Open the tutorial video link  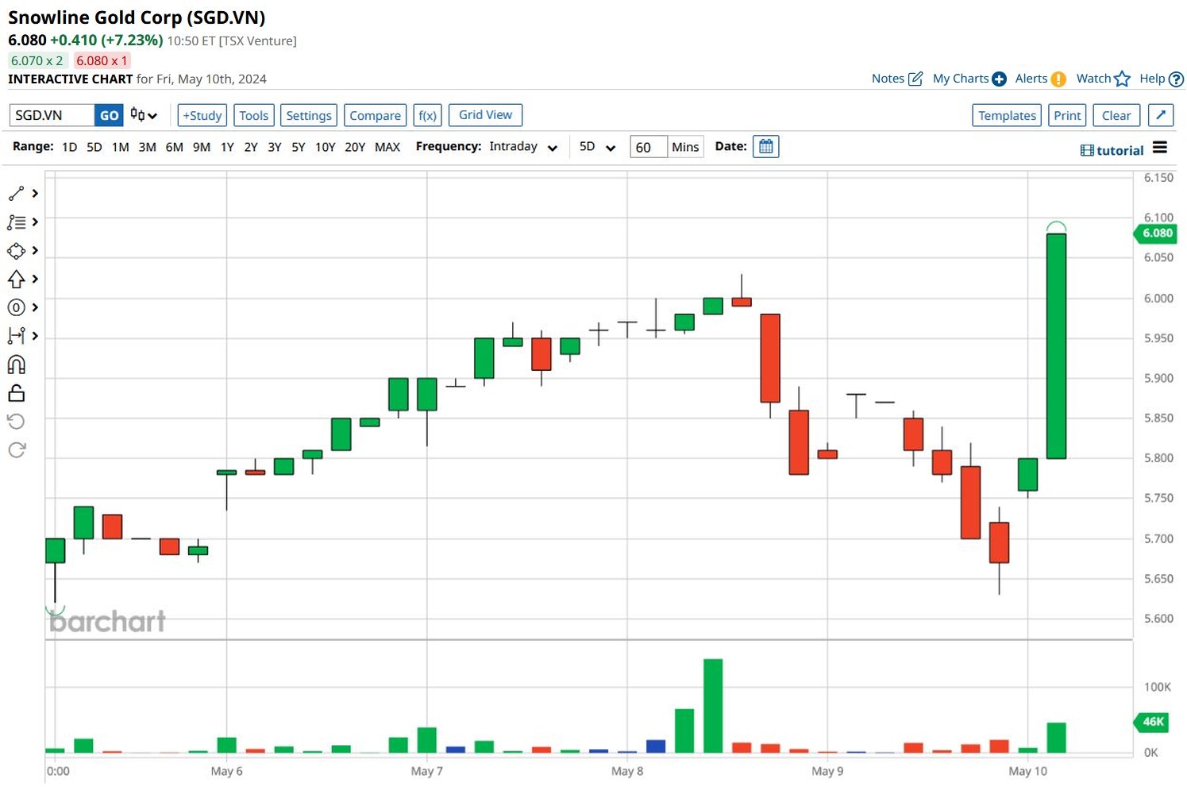coord(1112,150)
